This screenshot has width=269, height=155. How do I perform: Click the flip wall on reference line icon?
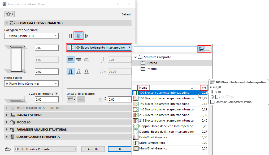(81, 99)
